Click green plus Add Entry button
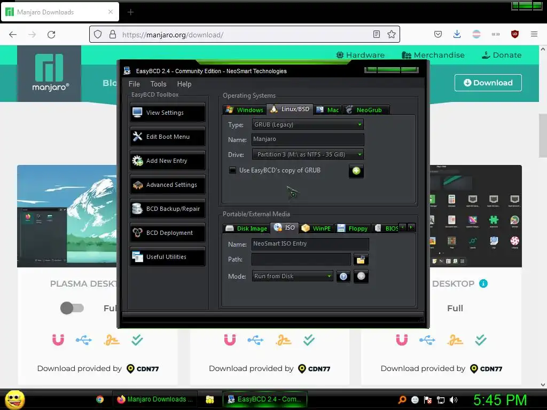This screenshot has height=410, width=547. click(356, 171)
